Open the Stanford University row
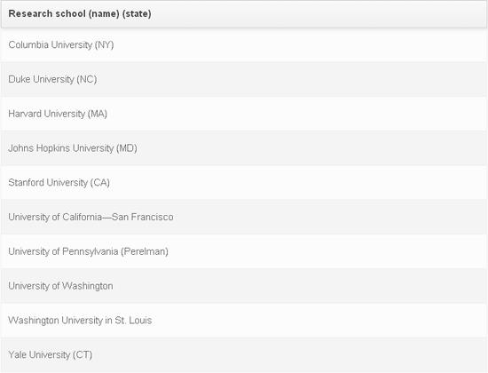The height and width of the screenshot is (373, 488). click(x=244, y=182)
